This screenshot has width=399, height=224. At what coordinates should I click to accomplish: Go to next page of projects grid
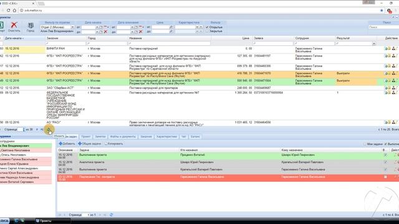pyautogui.click(x=37, y=129)
